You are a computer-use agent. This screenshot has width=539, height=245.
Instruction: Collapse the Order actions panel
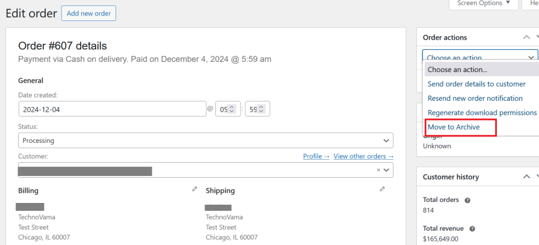point(527,37)
